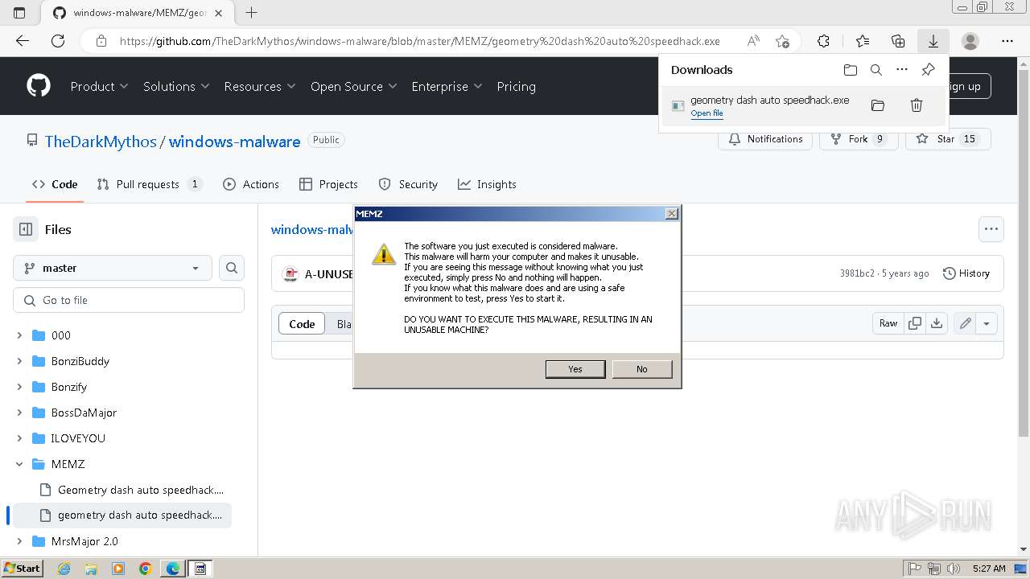The height and width of the screenshot is (579, 1030).
Task: Open the browser collections icon
Action: [898, 41]
